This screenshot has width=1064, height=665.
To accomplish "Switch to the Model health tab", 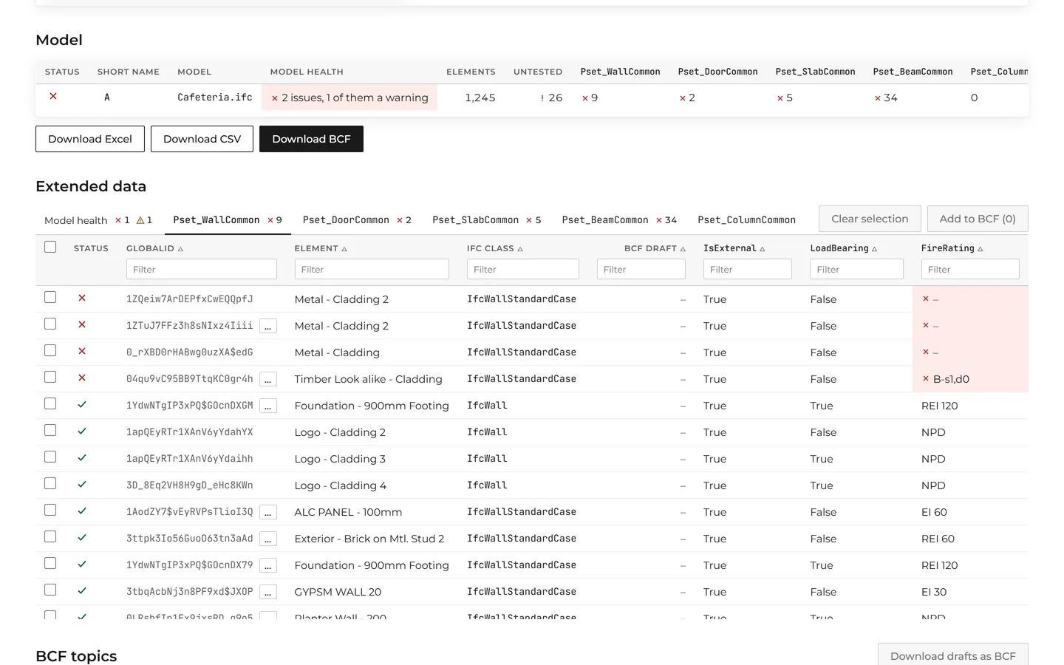I will 98,220.
